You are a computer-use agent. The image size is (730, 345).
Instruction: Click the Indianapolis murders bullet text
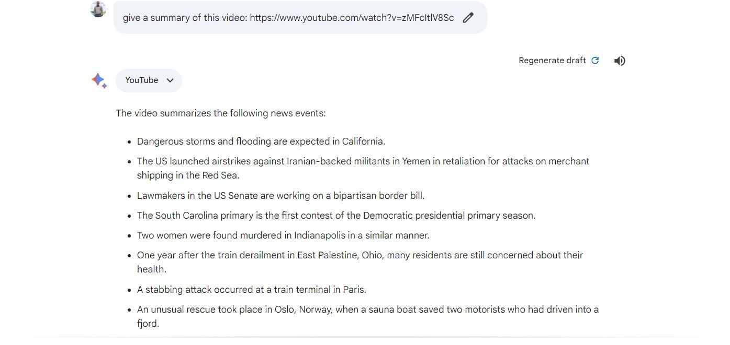pos(283,235)
